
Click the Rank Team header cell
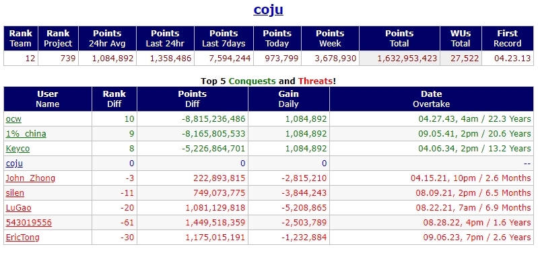tap(21, 38)
